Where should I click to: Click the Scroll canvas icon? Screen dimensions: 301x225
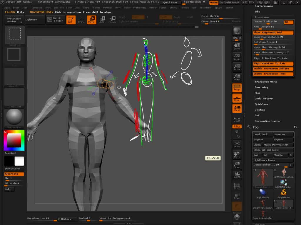click(x=237, y=46)
